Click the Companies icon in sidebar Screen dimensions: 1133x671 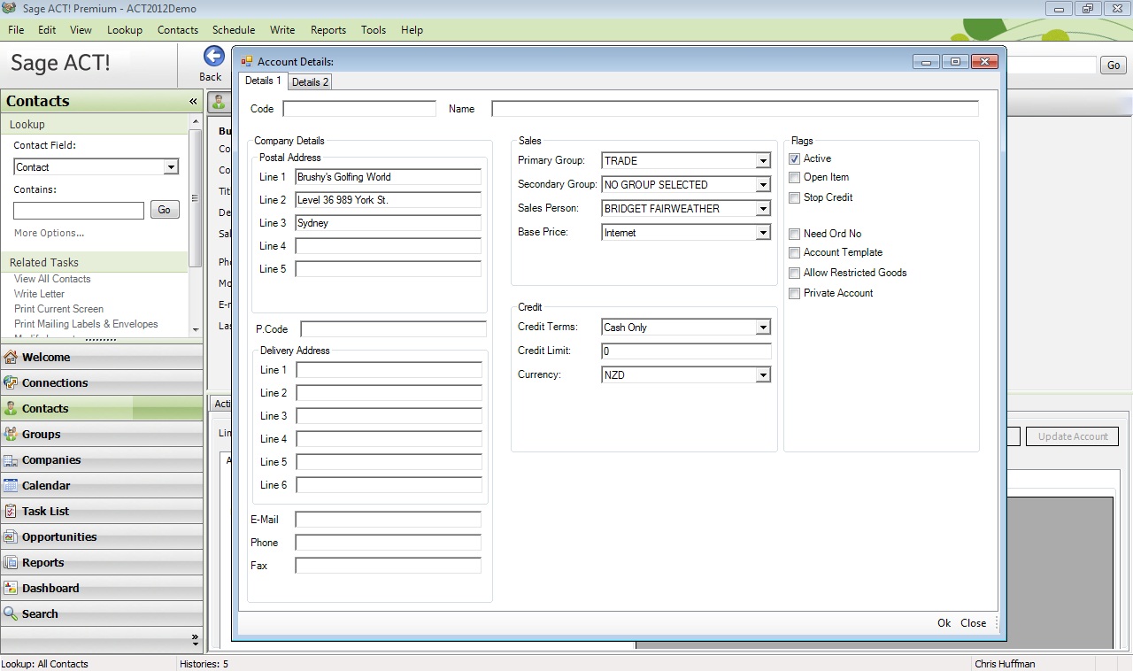(x=11, y=460)
